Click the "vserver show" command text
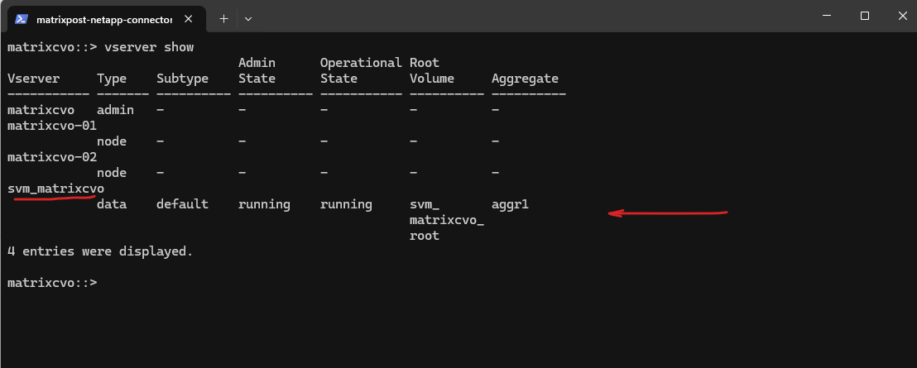The image size is (917, 368). coord(149,47)
